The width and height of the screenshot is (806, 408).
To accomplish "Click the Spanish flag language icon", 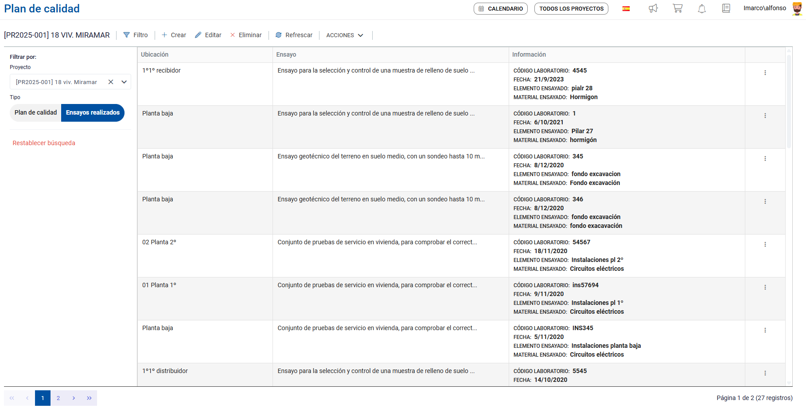I will (626, 9).
